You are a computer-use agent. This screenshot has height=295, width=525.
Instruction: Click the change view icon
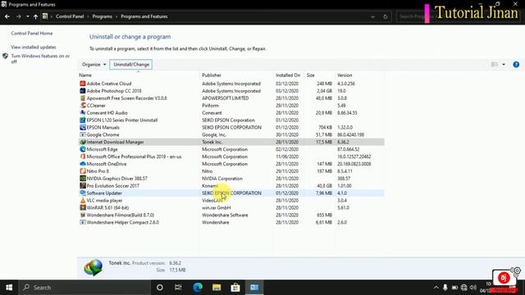point(495,65)
